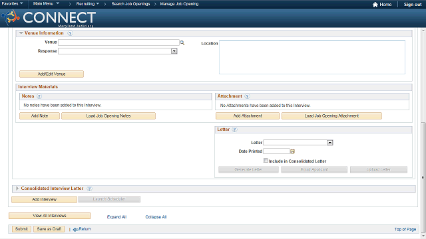Screen dimensions: 426x239
Task: Open the Letter selection dropdown
Action: click(330, 143)
